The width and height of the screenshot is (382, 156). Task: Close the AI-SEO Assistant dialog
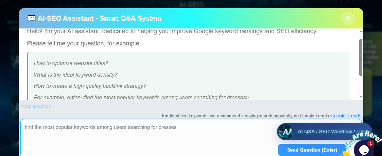point(348,18)
